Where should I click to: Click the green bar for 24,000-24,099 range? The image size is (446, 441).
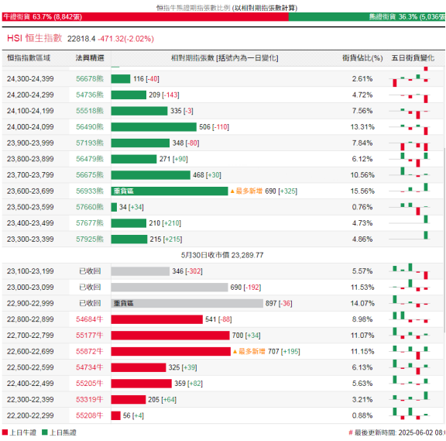tap(153, 127)
